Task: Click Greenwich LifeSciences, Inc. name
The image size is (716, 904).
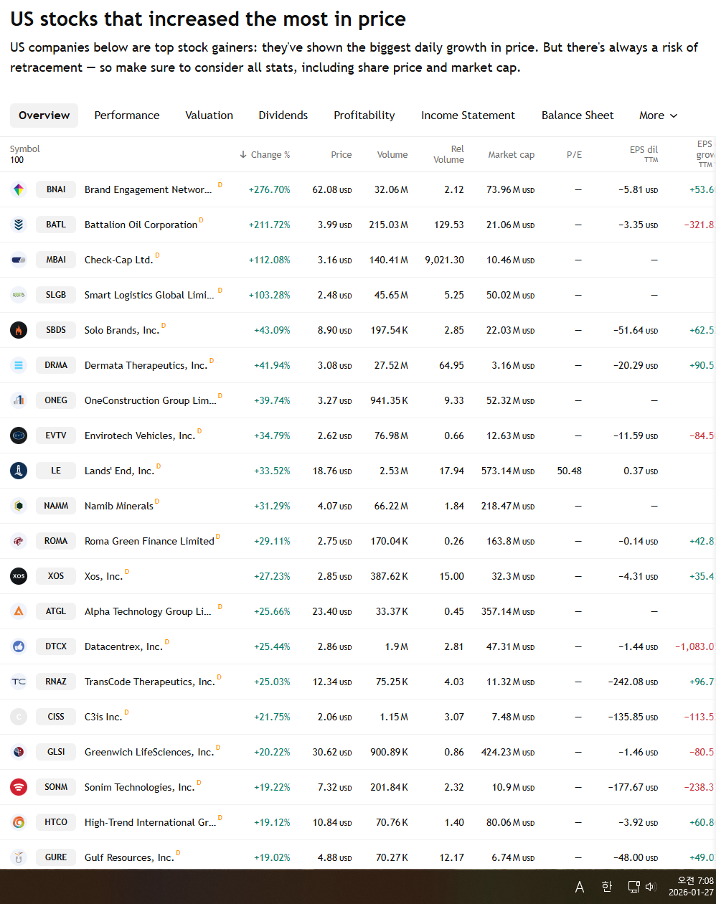Action: (x=149, y=752)
